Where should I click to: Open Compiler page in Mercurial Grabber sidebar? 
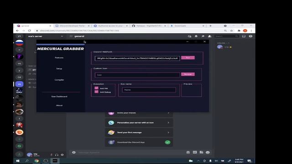pyautogui.click(x=59, y=80)
